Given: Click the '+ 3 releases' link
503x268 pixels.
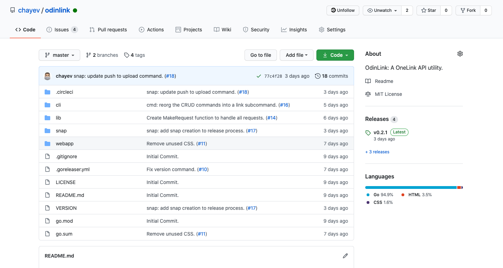Looking at the screenshot, I should 377,152.
